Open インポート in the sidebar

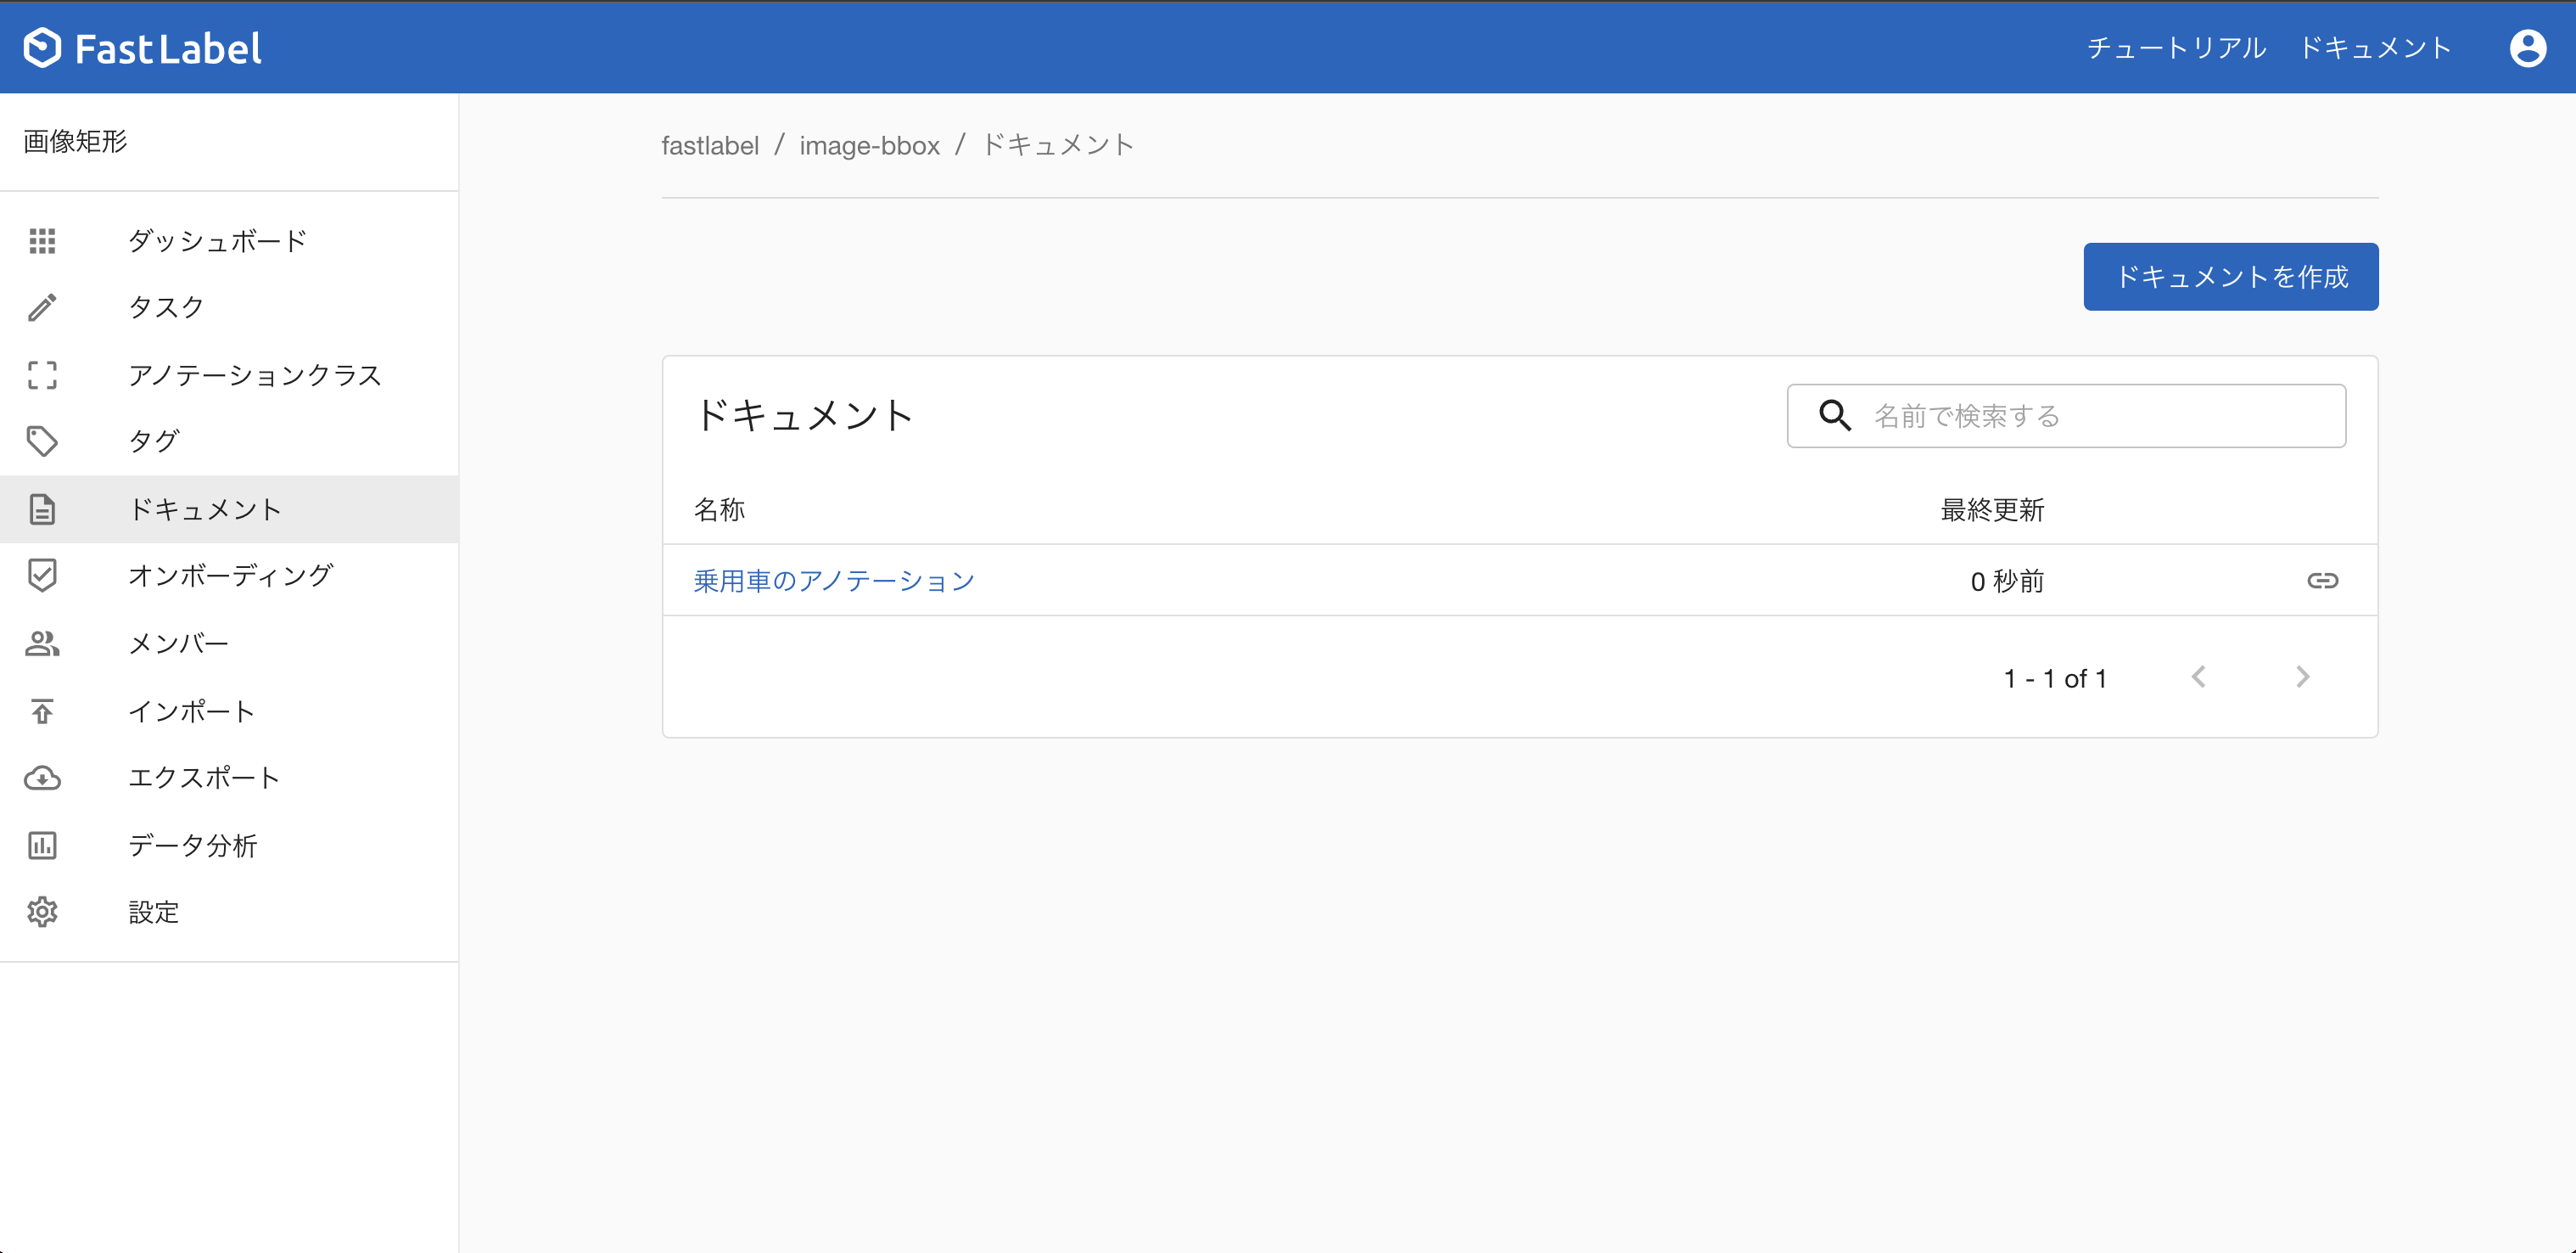pyautogui.click(x=229, y=711)
